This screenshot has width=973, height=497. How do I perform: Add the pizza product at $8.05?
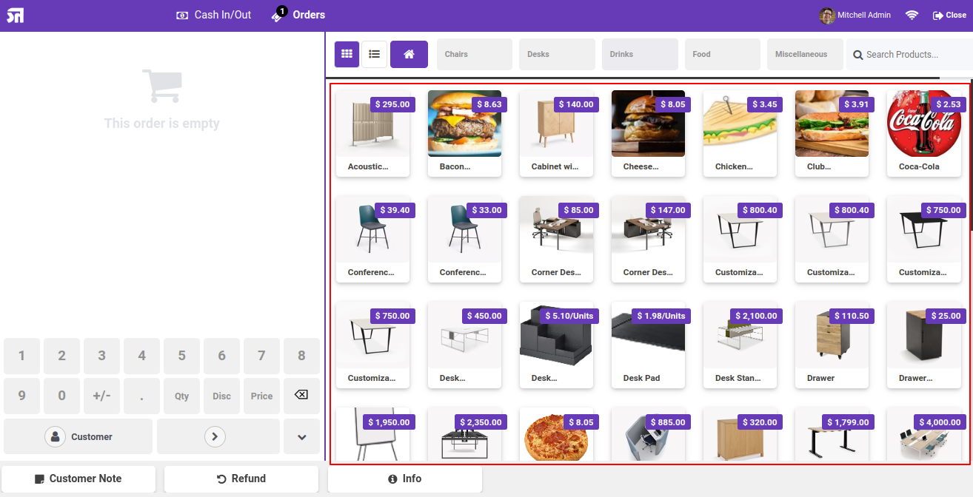point(557,436)
